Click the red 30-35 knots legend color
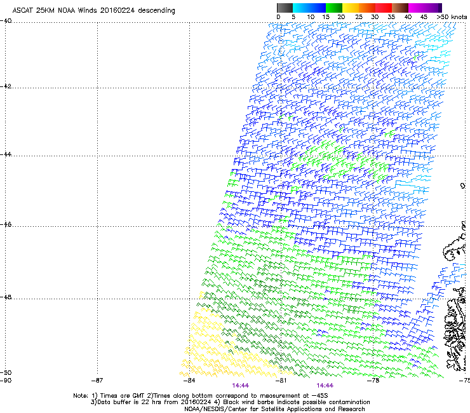 point(384,8)
